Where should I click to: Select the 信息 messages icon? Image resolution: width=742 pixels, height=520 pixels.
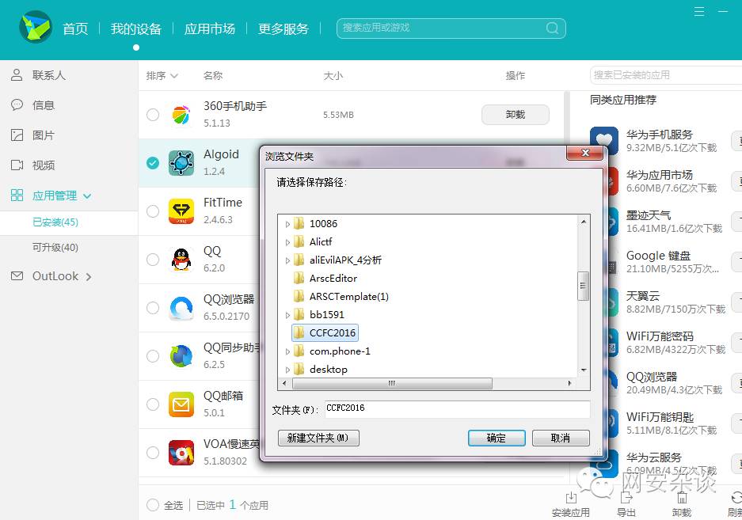pyautogui.click(x=15, y=105)
